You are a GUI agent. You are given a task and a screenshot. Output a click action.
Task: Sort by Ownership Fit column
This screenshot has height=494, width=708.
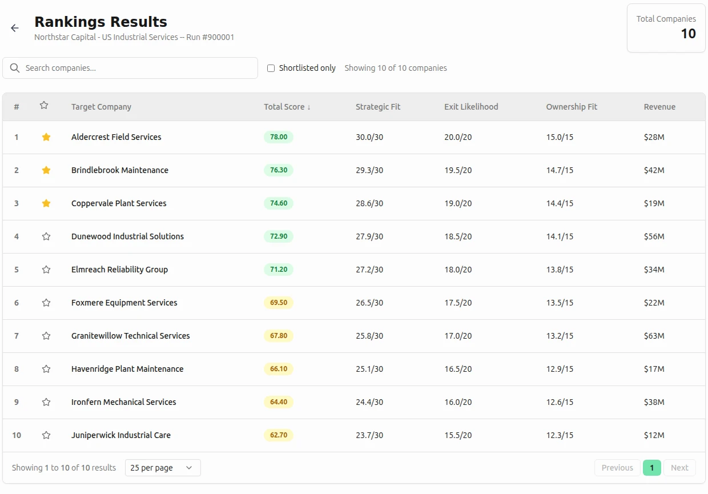(x=572, y=107)
